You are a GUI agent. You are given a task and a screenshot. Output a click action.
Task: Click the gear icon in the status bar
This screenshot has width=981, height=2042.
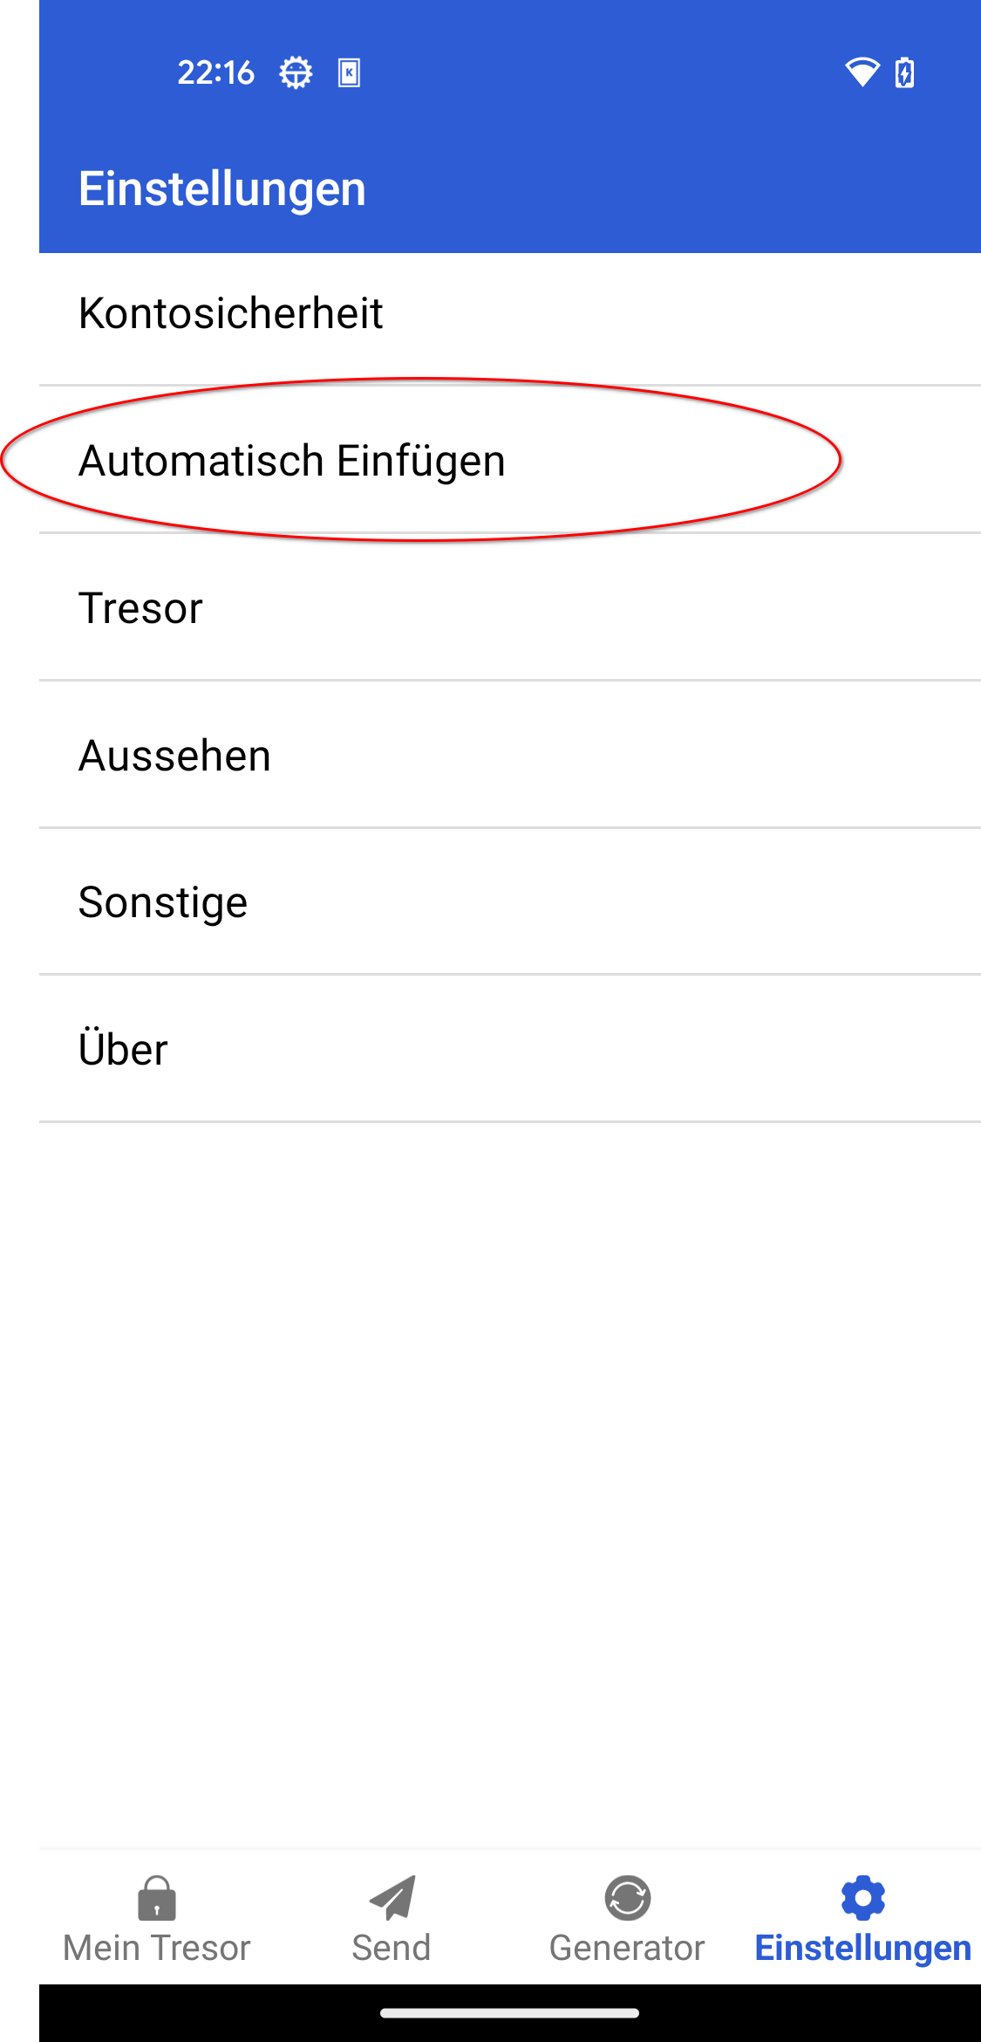click(296, 72)
